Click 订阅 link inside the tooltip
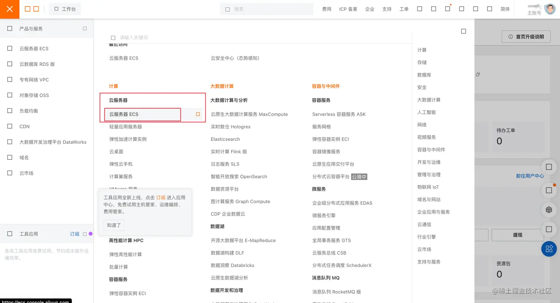The height and width of the screenshot is (303, 560). (x=161, y=198)
